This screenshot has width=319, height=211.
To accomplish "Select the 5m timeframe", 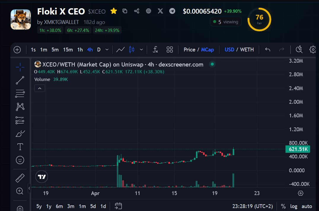I will click(x=55, y=50).
